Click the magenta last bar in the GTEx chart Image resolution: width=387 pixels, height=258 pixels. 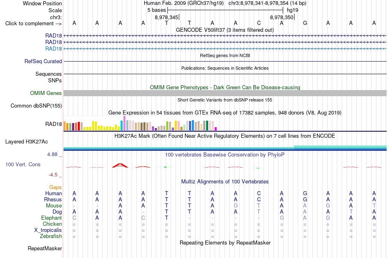tap(216, 129)
